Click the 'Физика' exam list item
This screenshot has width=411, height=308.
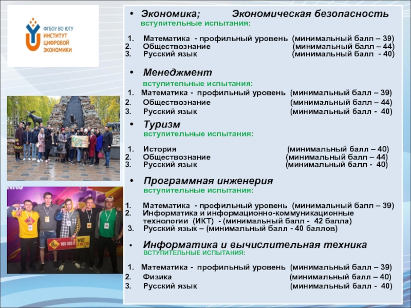(x=157, y=277)
